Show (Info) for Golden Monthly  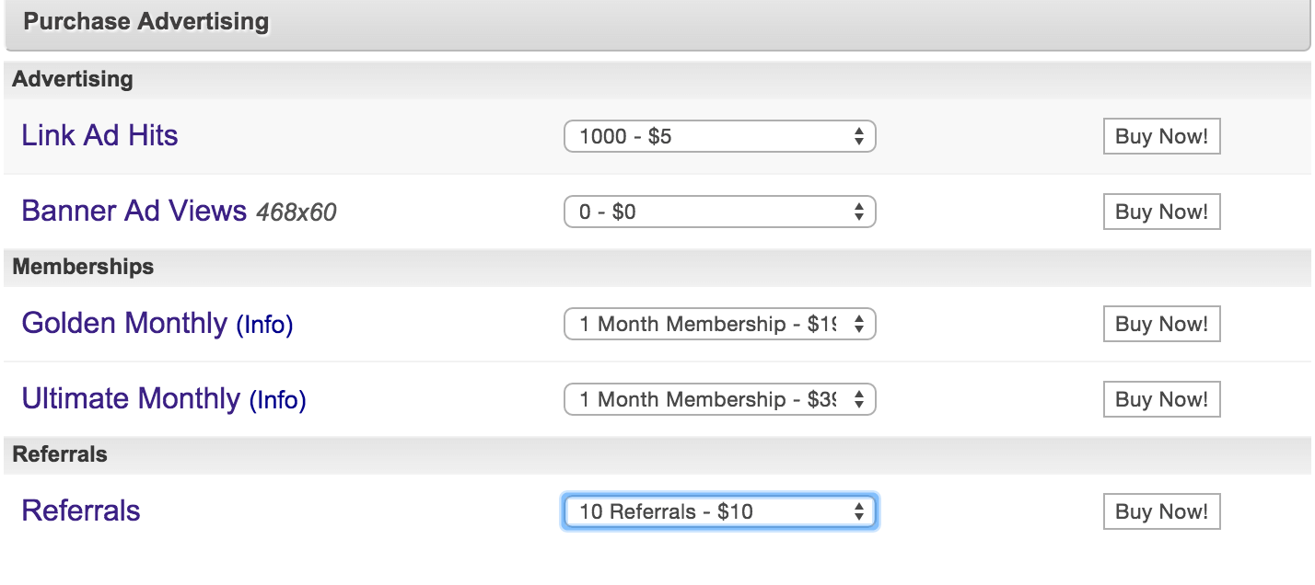click(x=265, y=326)
